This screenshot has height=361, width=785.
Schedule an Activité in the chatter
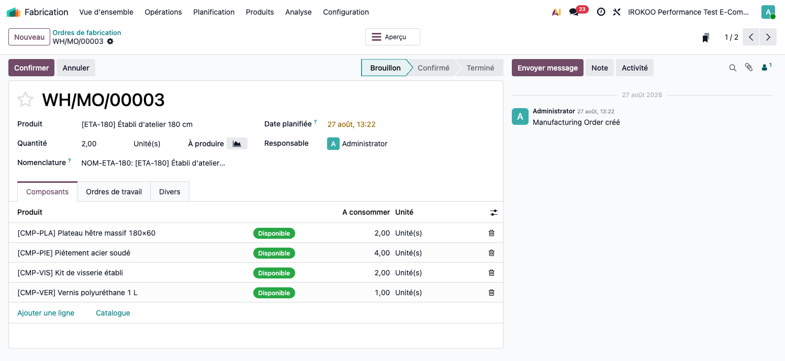click(x=635, y=68)
